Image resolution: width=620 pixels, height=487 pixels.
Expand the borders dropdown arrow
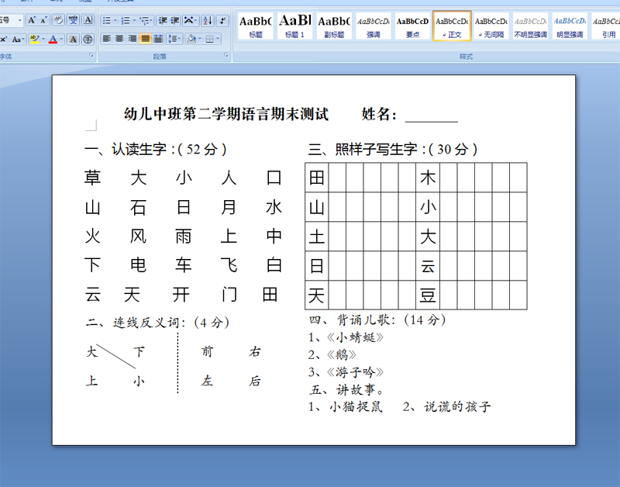[219, 39]
